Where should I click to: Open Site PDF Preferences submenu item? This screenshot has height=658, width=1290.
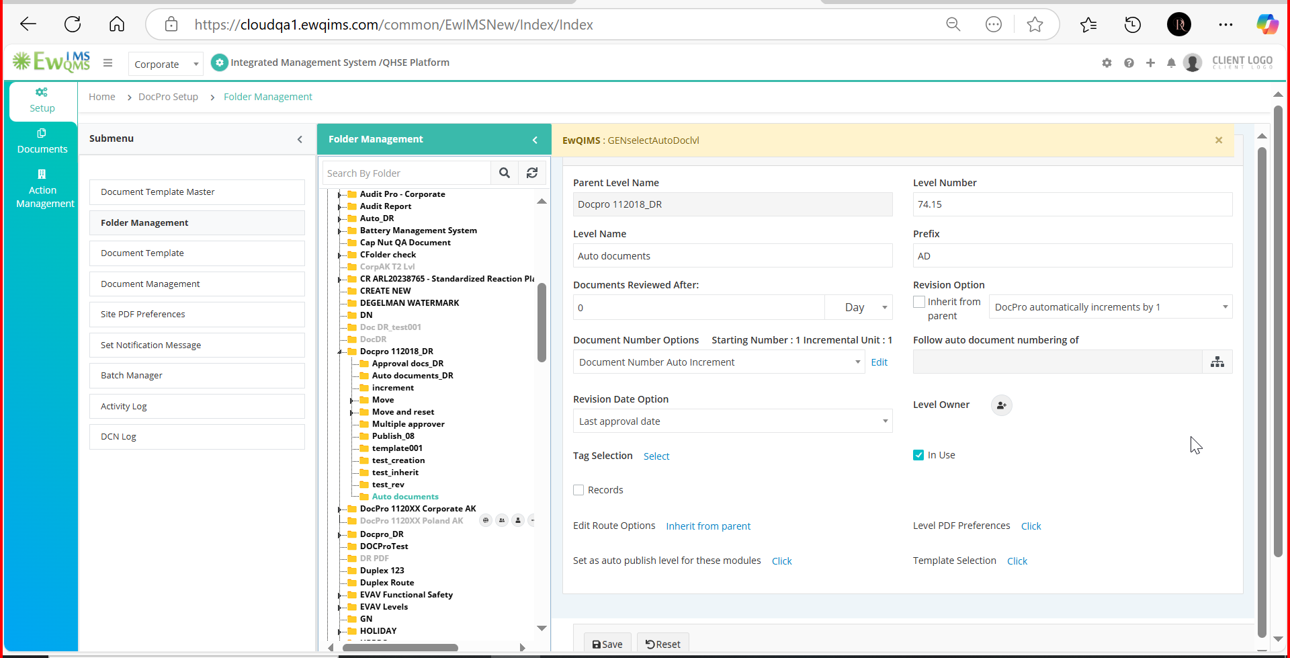197,315
